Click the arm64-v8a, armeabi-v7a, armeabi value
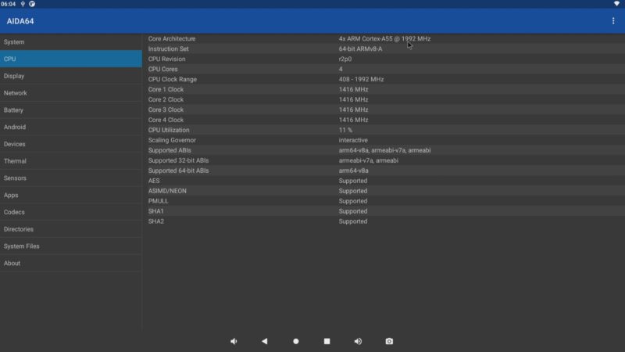625x352 pixels. click(x=384, y=150)
